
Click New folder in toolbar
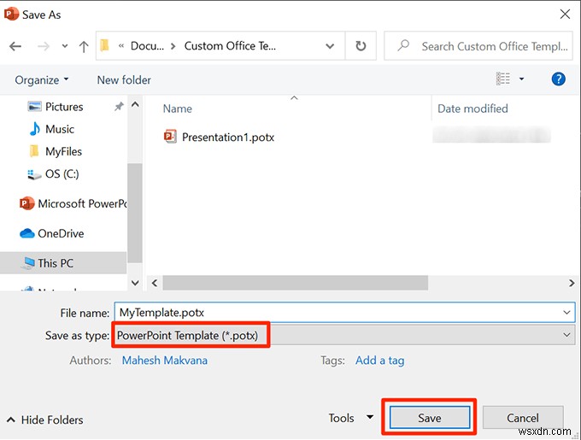(x=124, y=79)
